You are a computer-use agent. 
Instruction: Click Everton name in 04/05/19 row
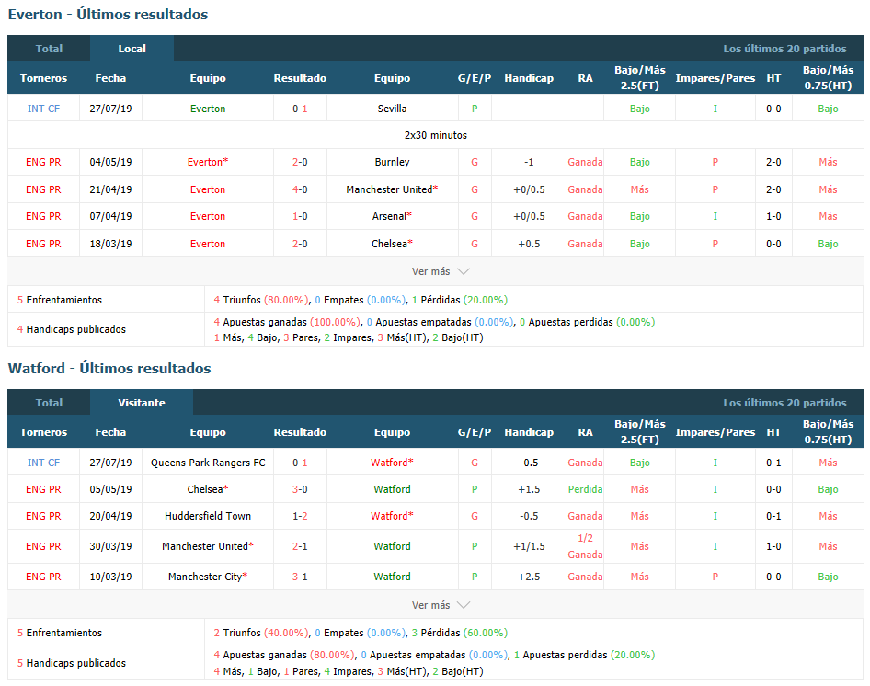[x=208, y=162]
